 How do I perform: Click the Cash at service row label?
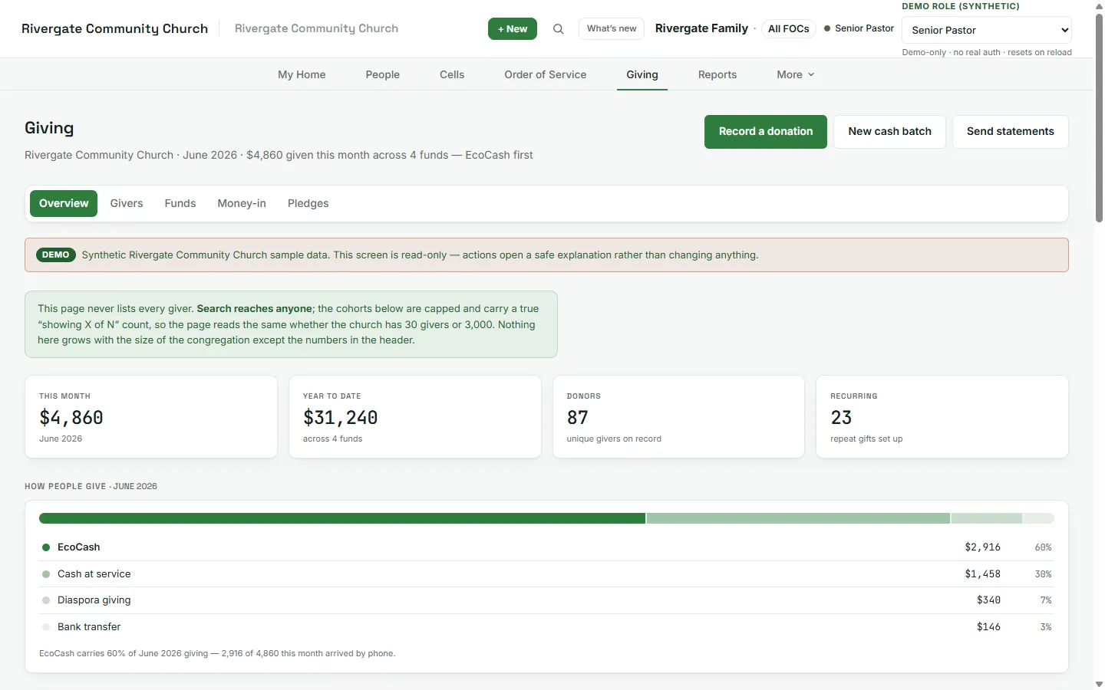[94, 574]
